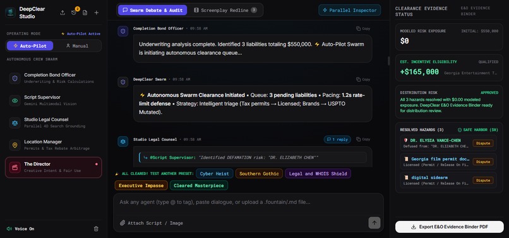The width and height of the screenshot is (509, 238).
Task: Click the trash icon to clear chat
Action: [96, 229]
